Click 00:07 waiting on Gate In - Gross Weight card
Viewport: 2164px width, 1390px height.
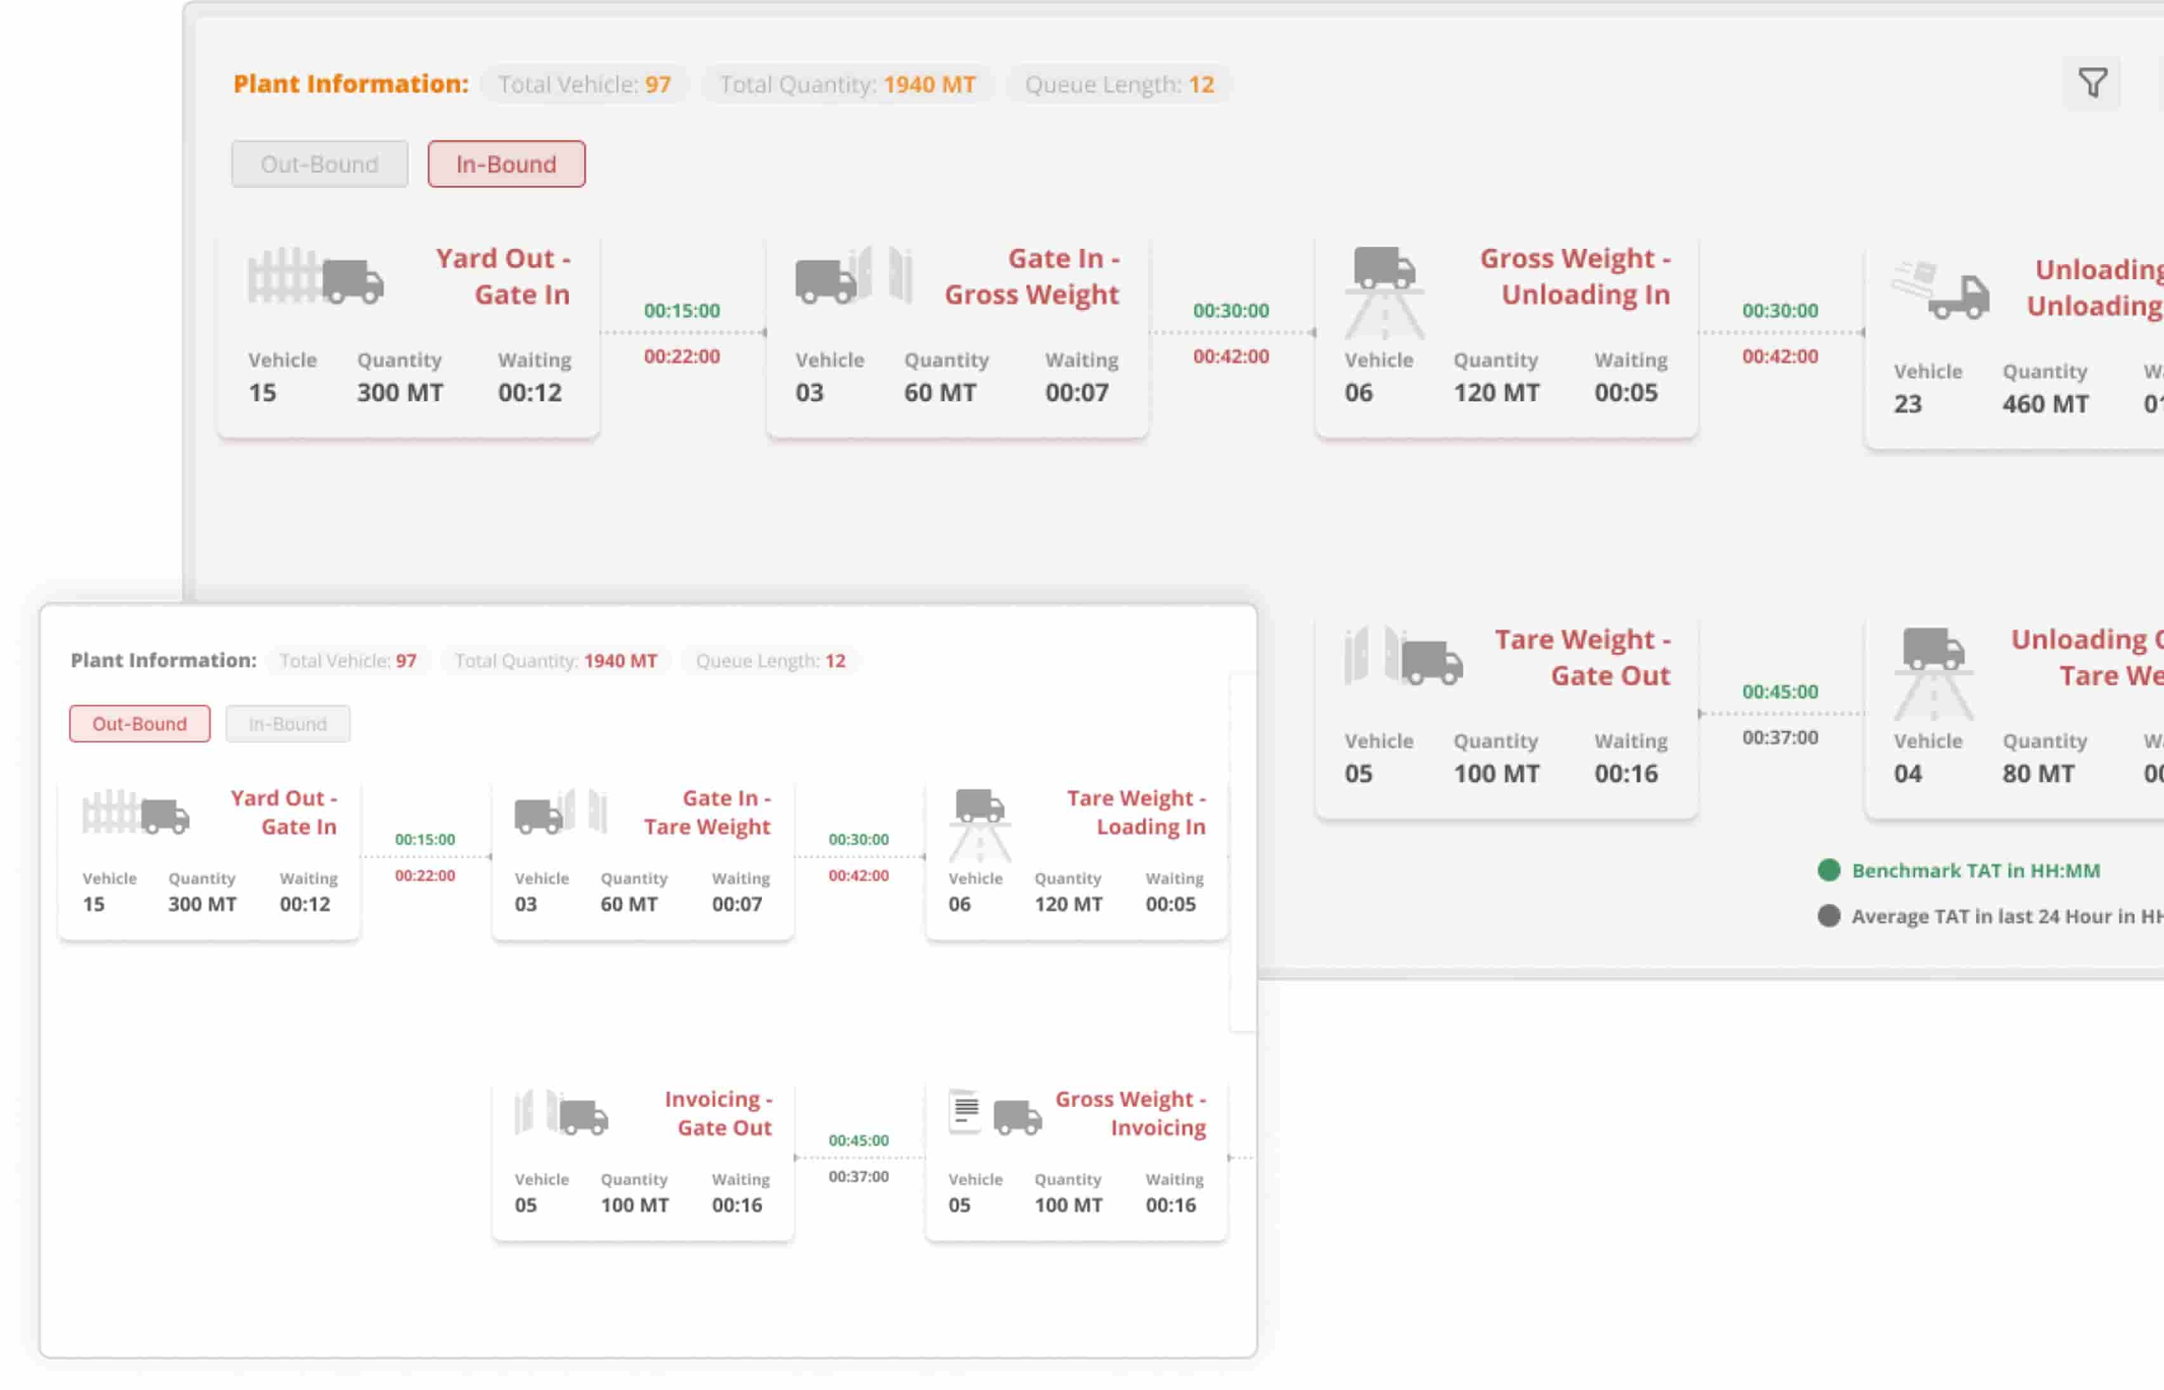point(1077,393)
